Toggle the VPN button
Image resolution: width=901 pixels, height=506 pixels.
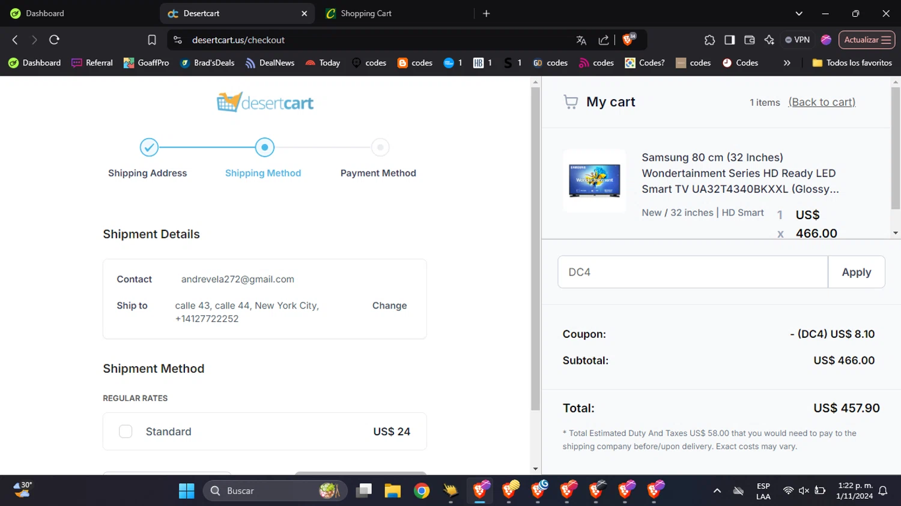click(798, 40)
